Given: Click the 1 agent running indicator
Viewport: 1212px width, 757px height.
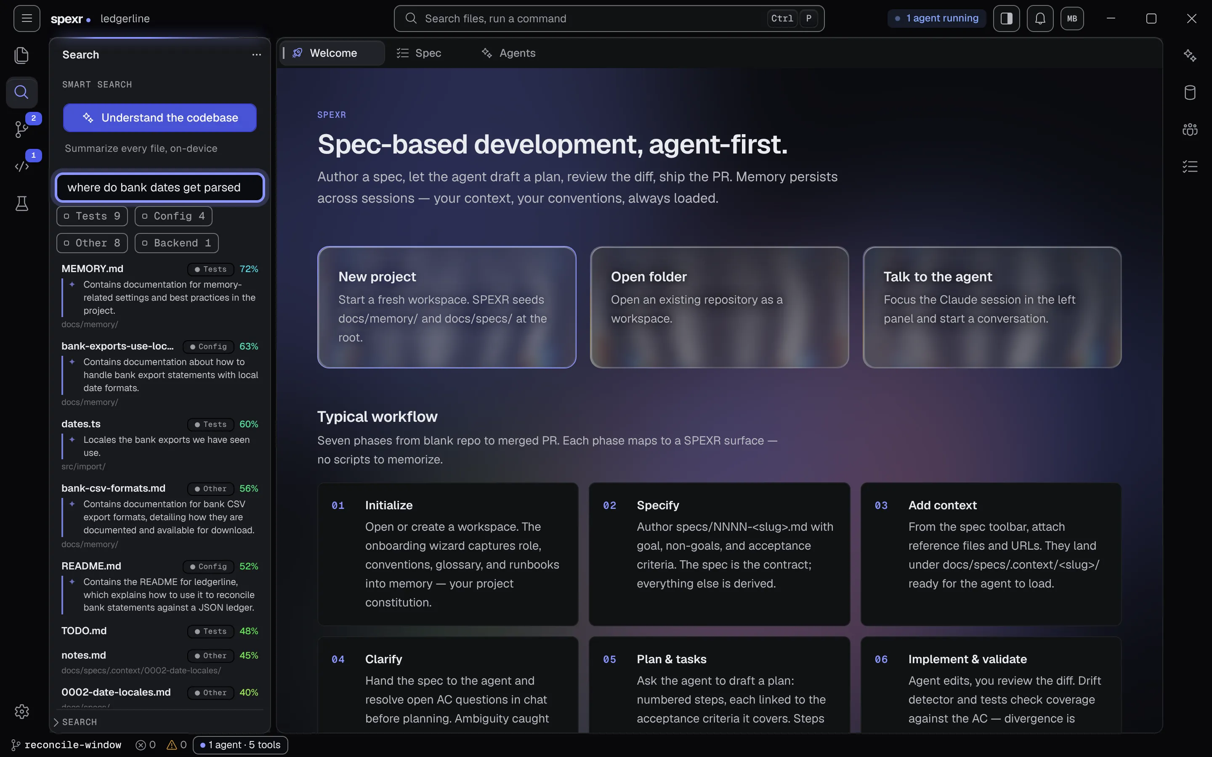Looking at the screenshot, I should click(936, 19).
